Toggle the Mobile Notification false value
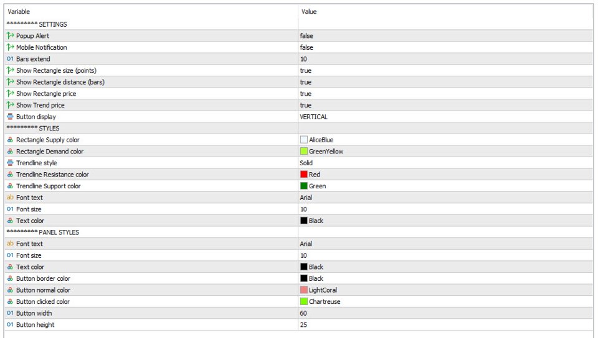This screenshot has height=338, width=598. (306, 47)
